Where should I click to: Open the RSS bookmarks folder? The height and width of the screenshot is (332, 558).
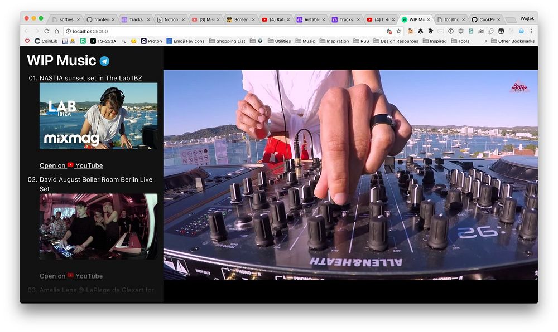click(361, 41)
